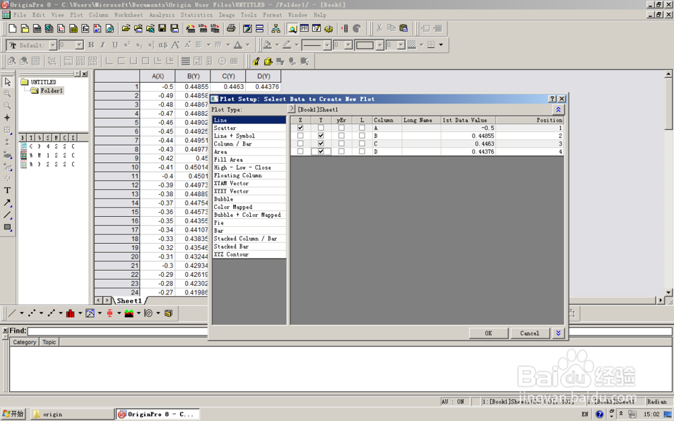Image resolution: width=674 pixels, height=421 pixels.
Task: Click Cancel in Plot Setup dialog
Action: (530, 333)
